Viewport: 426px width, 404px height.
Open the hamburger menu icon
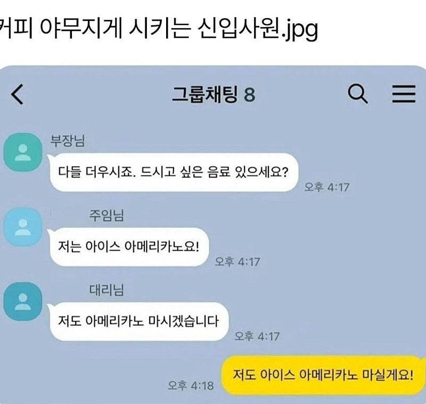tap(404, 94)
